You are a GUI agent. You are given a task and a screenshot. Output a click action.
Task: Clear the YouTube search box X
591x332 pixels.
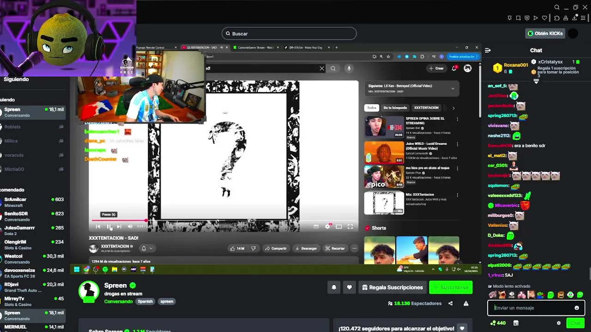[x=322, y=68]
